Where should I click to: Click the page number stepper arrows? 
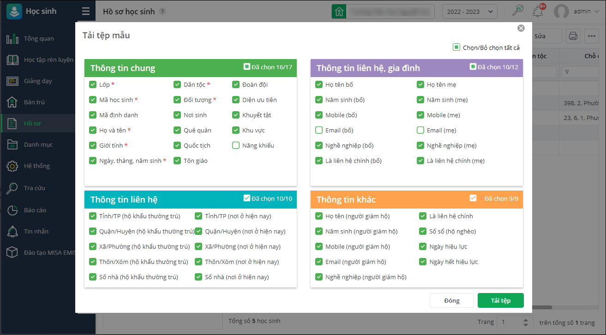pyautogui.click(x=525, y=323)
